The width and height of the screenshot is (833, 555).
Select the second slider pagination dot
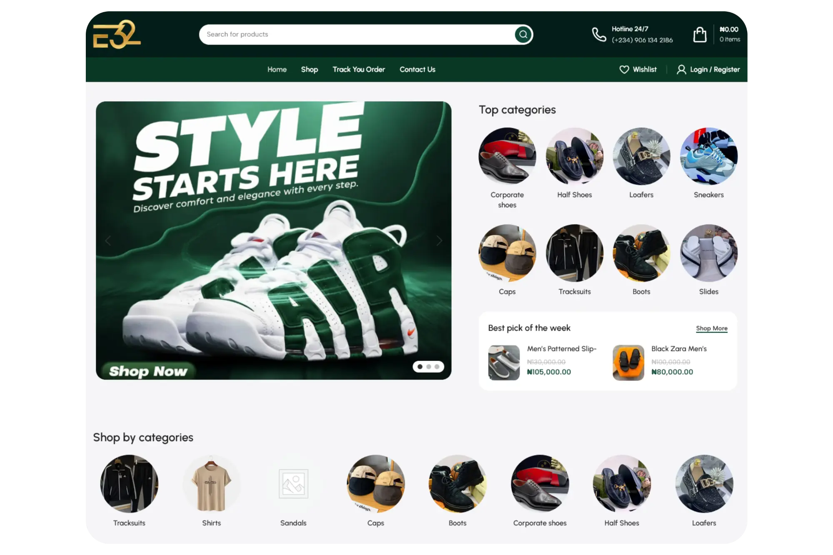(429, 367)
